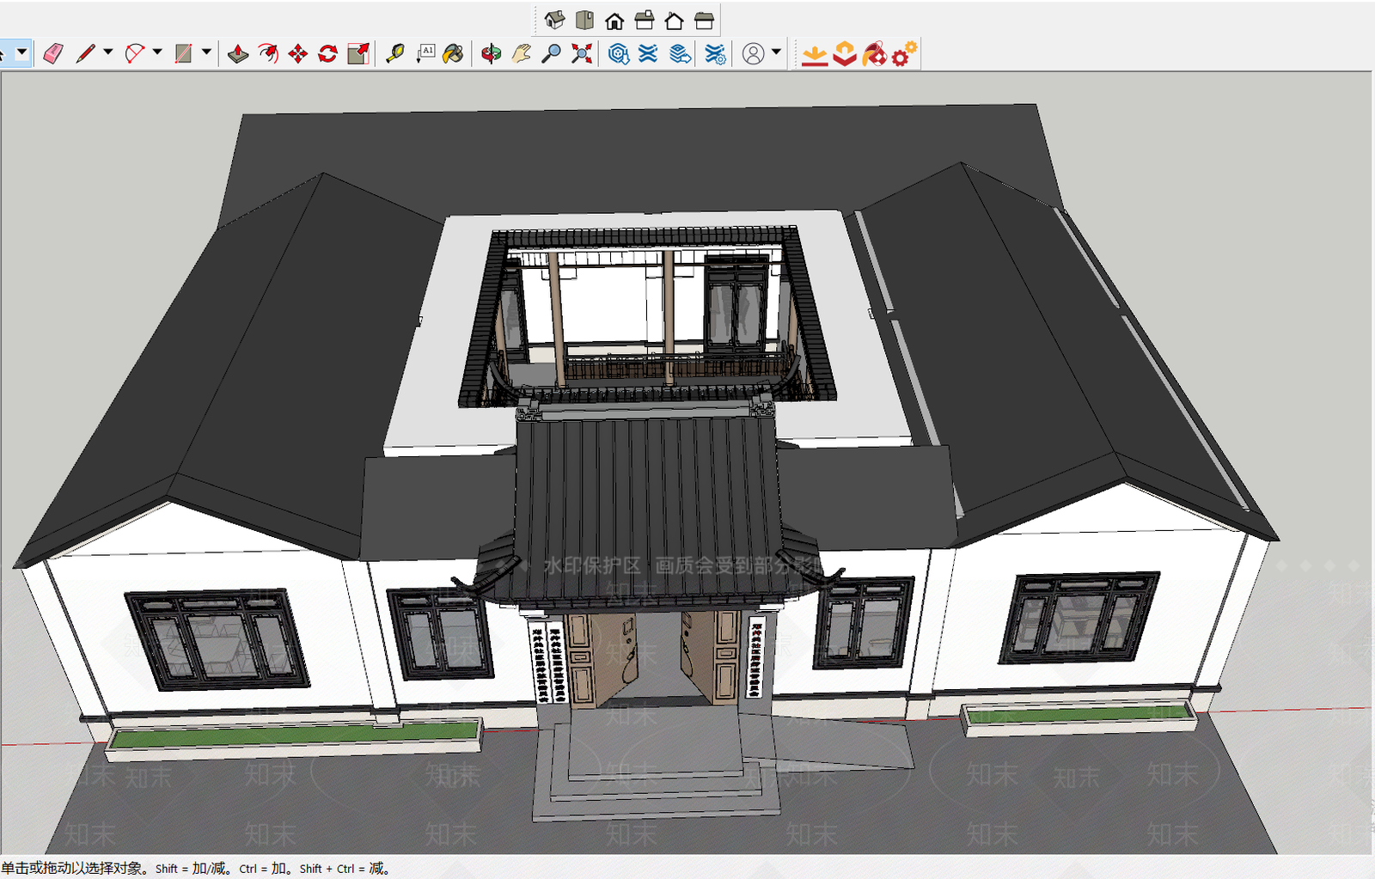Switch to the Right view
Image resolution: width=1375 pixels, height=879 pixels.
645,20
